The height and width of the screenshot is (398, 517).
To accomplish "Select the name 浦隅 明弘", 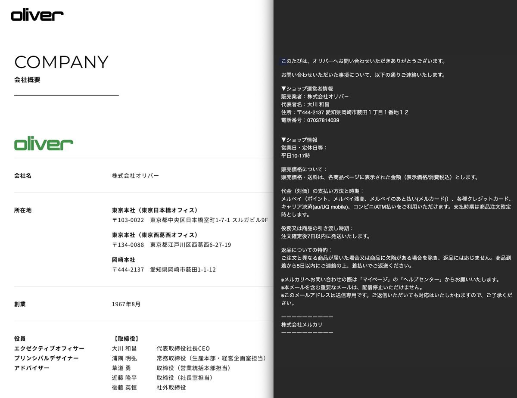I will point(124,358).
